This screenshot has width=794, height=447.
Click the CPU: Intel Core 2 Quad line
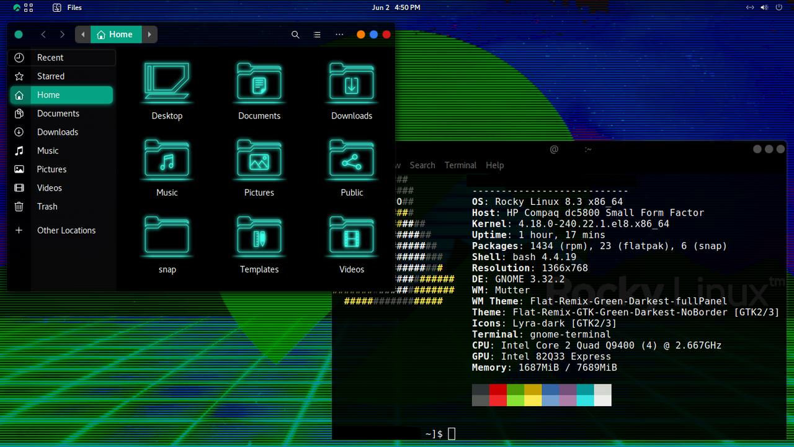coord(597,346)
